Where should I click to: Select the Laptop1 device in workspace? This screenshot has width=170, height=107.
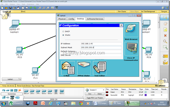[x=15, y=24]
